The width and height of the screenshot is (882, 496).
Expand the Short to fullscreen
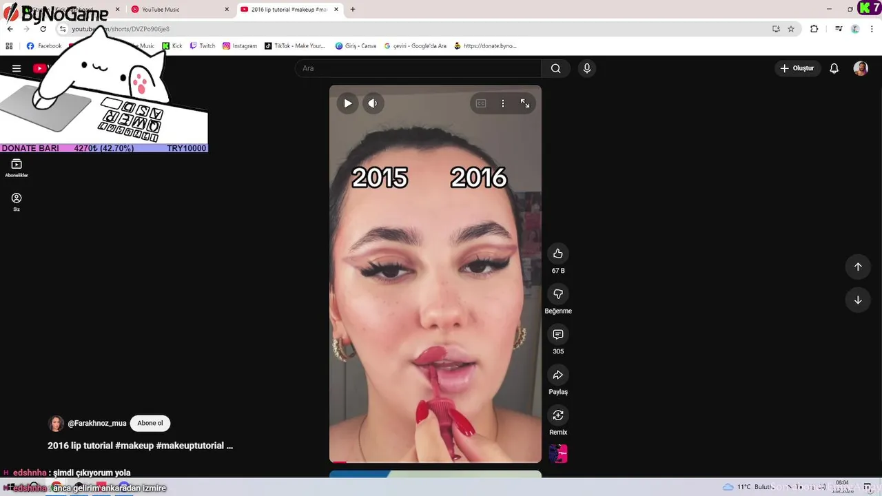pos(525,103)
